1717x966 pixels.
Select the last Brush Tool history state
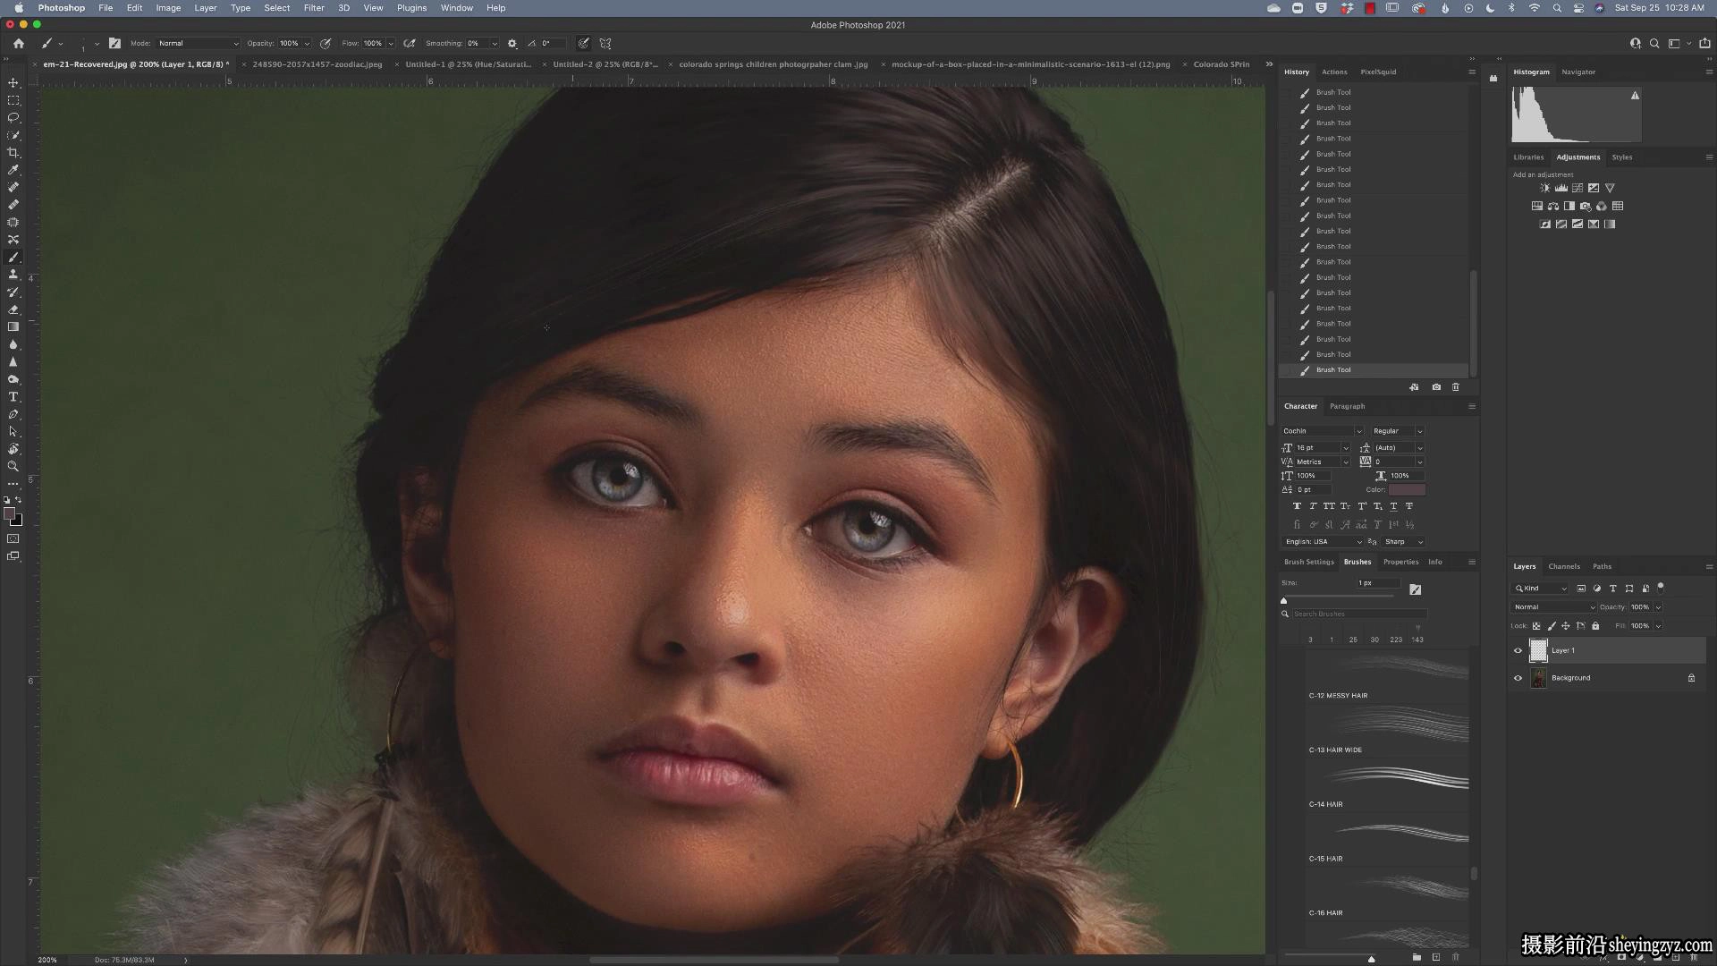[1374, 370]
